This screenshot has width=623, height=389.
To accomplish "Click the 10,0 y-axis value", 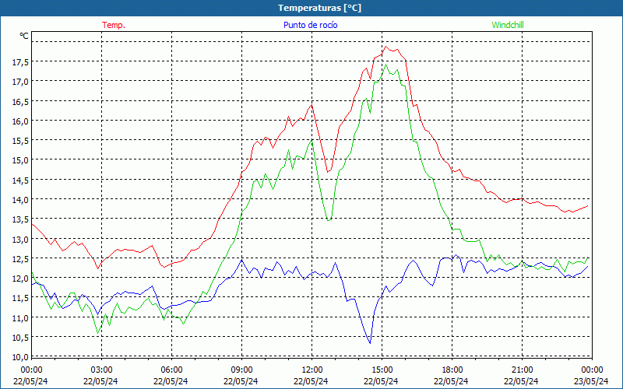I will tap(20, 356).
